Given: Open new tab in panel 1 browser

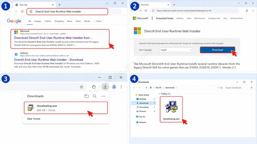Looking at the screenshot, I should [x=59, y=5].
